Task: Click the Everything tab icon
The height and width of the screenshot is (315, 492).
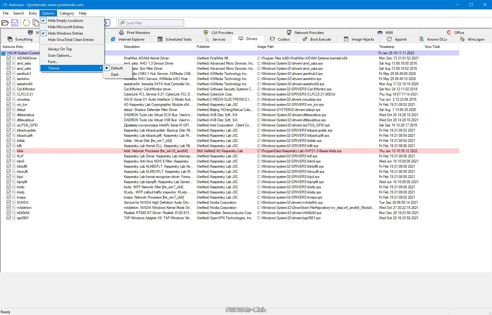Action: pyautogui.click(x=10, y=39)
